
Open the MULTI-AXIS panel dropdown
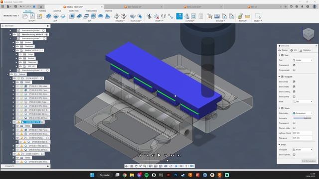[x=136, y=21]
